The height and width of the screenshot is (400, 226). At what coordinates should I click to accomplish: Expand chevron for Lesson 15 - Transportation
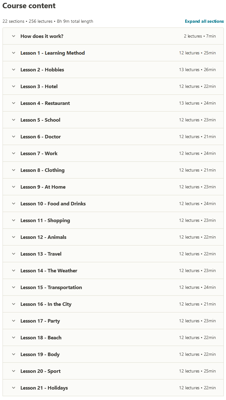click(14, 287)
